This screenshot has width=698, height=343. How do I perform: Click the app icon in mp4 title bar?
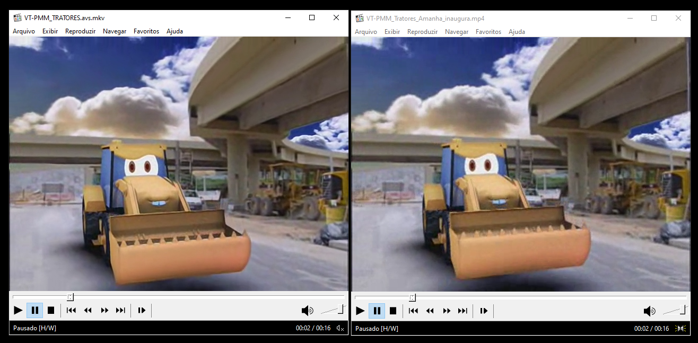point(360,18)
